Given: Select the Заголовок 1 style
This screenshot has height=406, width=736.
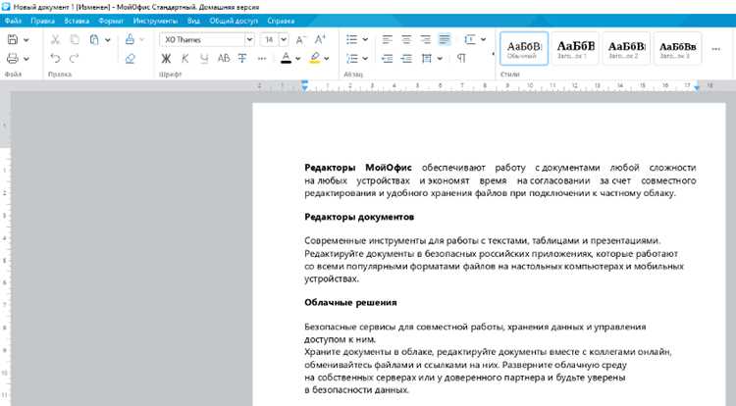Looking at the screenshot, I should click(x=575, y=48).
